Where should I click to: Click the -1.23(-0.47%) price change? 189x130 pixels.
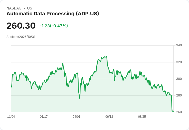tap(54, 26)
